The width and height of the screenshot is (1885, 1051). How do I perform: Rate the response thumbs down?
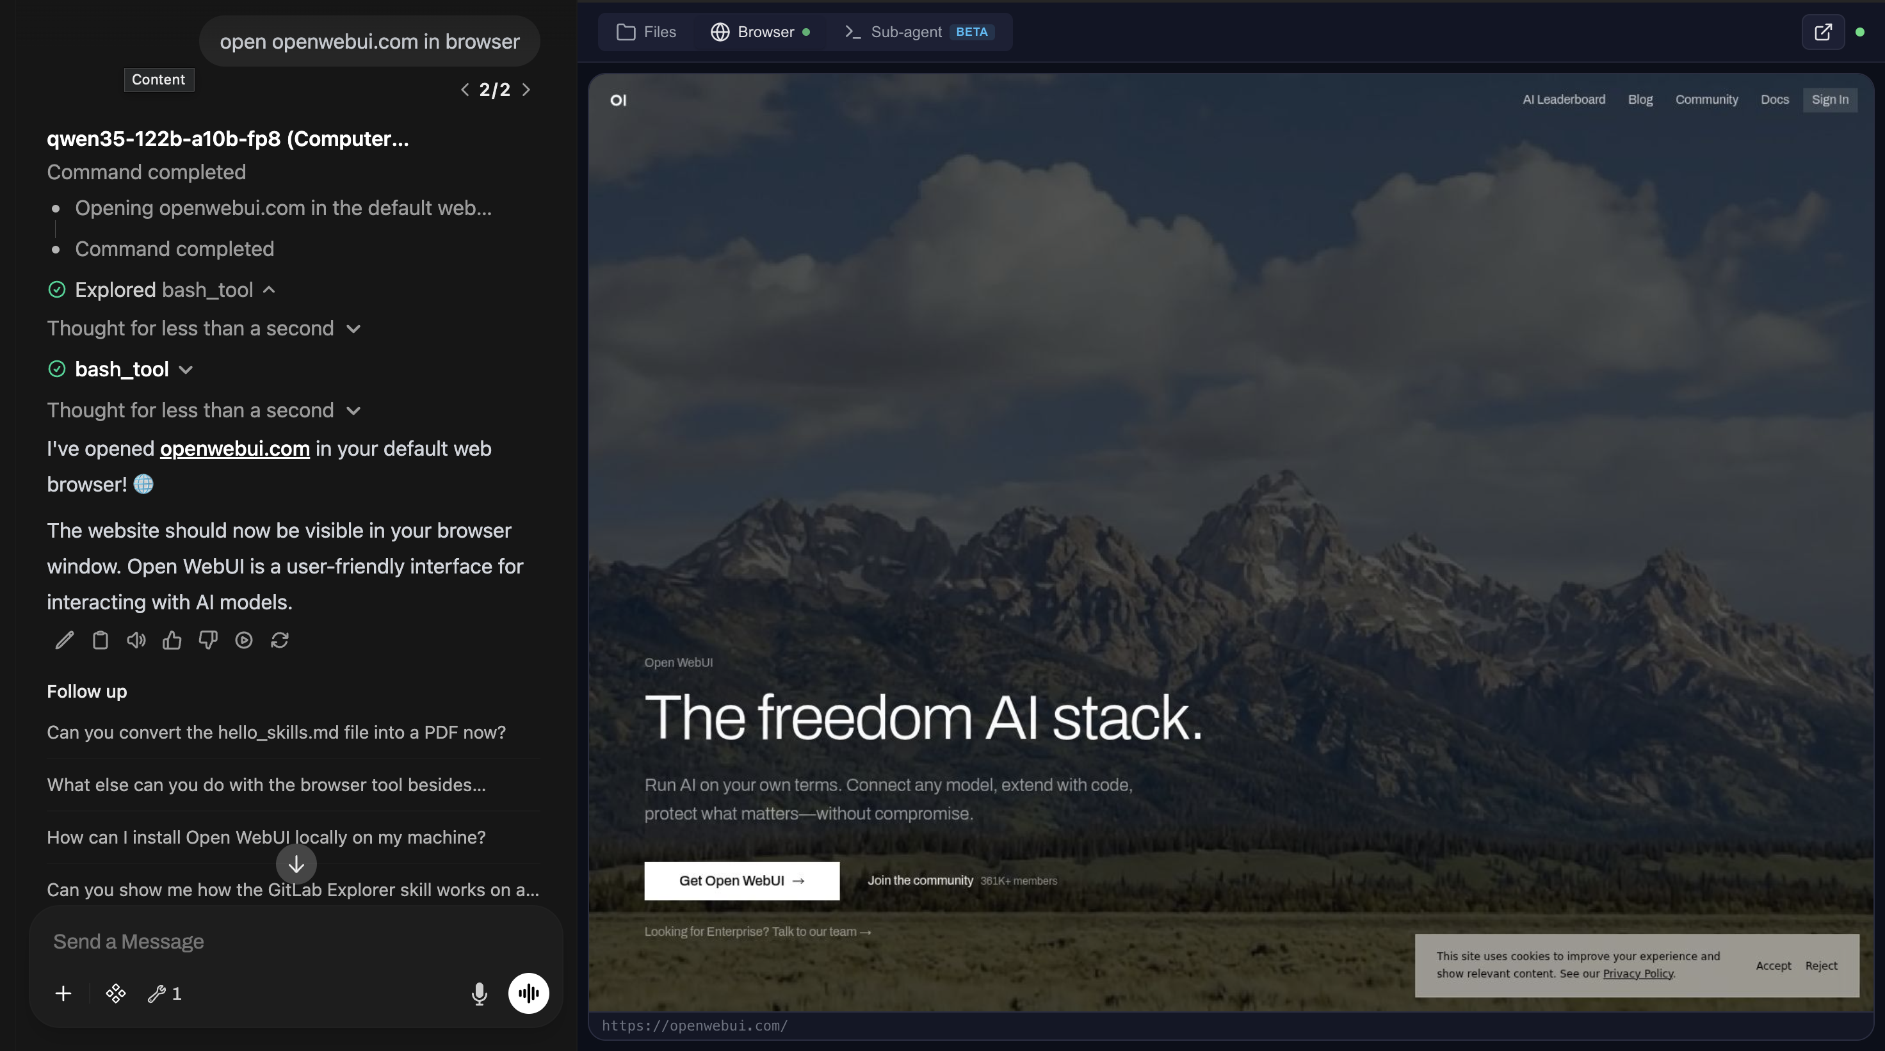pos(207,640)
